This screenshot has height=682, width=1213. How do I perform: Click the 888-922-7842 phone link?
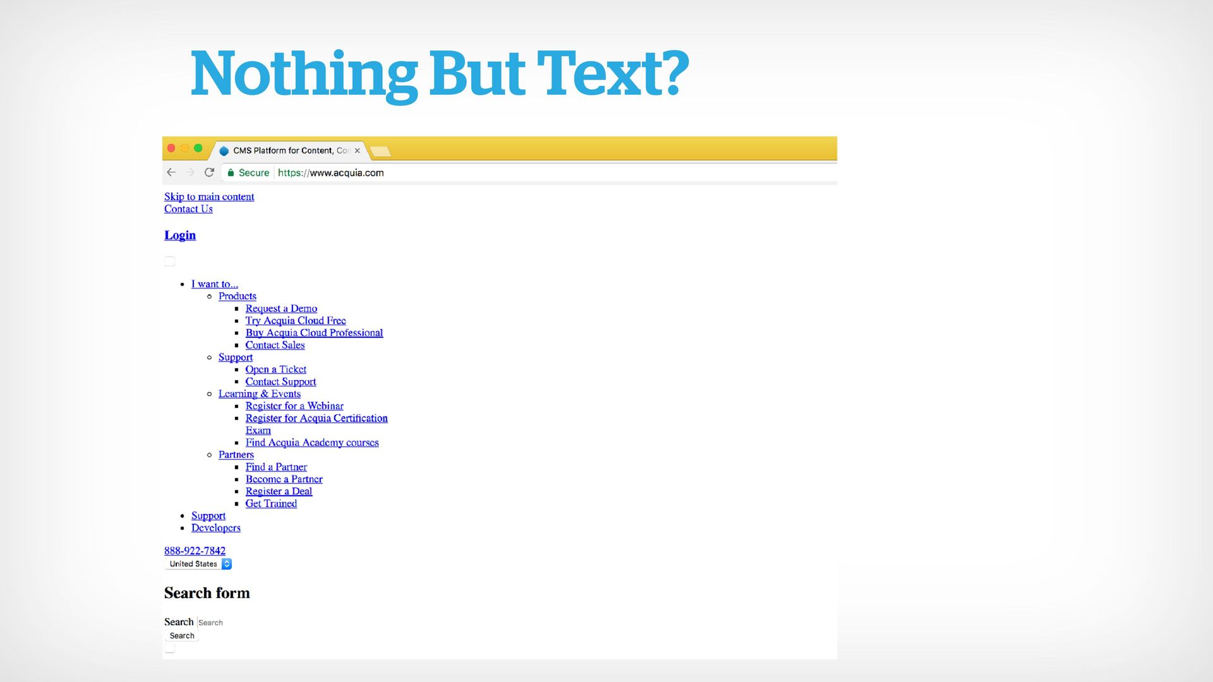coord(195,551)
